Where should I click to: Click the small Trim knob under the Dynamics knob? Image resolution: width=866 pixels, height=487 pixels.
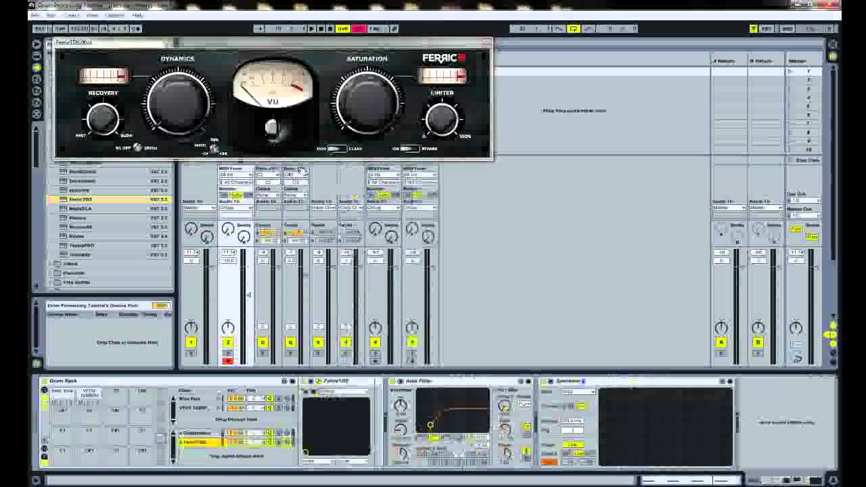tap(214, 148)
